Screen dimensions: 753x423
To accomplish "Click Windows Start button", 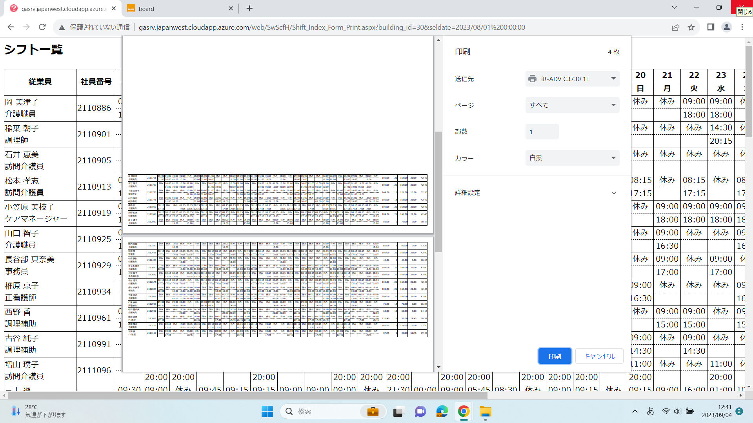I will tap(267, 412).
